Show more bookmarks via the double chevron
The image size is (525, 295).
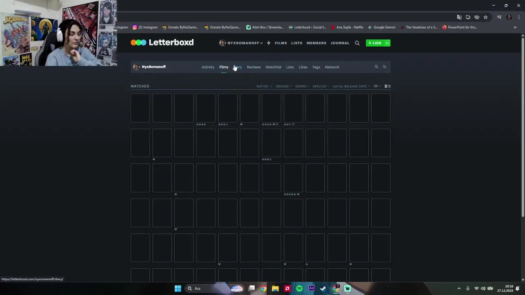pyautogui.click(x=515, y=27)
